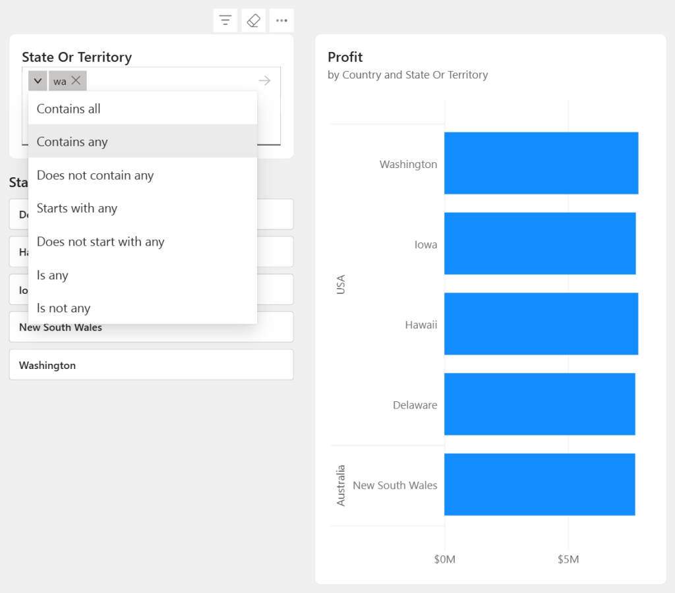Remove the 'wa' search tag
This screenshot has height=593, width=675.
point(76,80)
